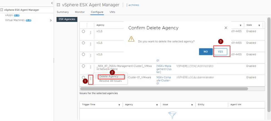Viewport: 271px width, 121px height.
Task: Open the kebab menu for second vCLS agency
Action: (91, 44)
